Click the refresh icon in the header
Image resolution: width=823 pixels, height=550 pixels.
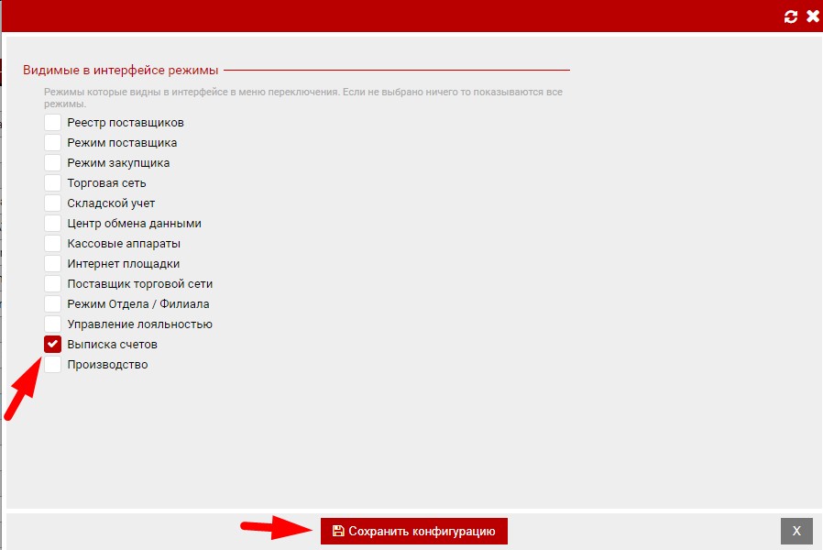(791, 16)
